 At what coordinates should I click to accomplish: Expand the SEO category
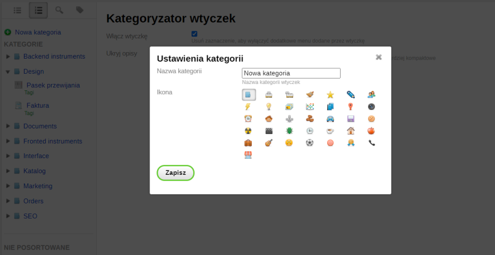click(8, 216)
